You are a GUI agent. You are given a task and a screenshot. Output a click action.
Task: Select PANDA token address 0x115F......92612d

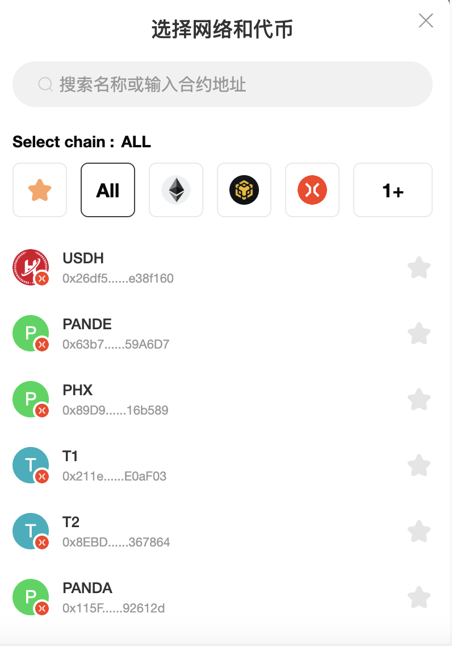coord(114,608)
